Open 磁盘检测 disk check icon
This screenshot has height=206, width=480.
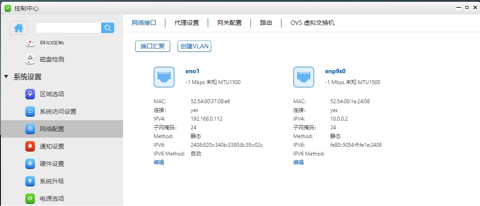30,59
